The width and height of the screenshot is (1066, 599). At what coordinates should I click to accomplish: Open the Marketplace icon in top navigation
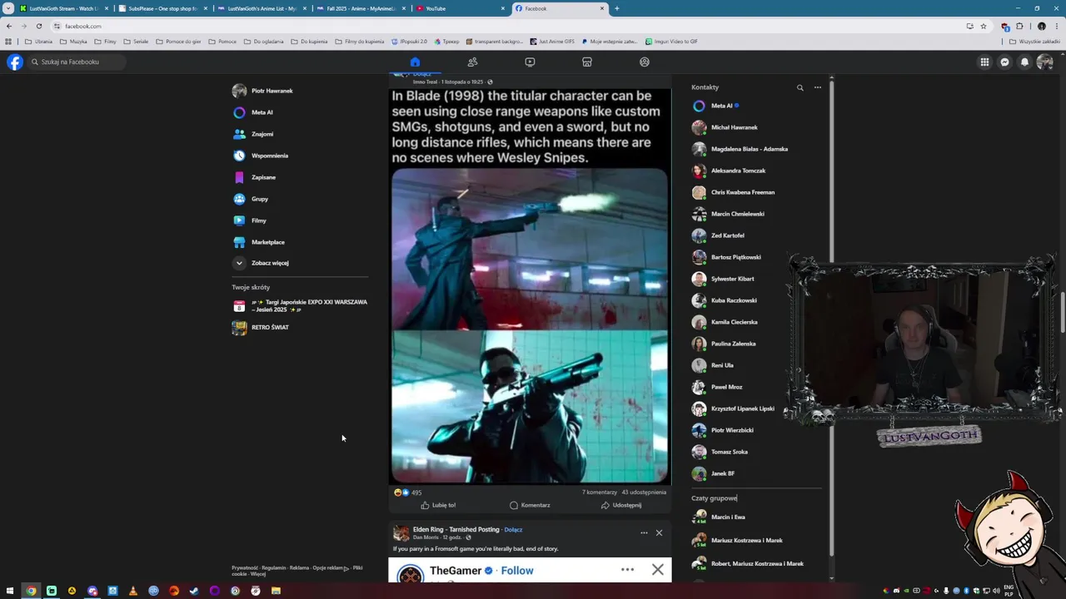click(587, 62)
